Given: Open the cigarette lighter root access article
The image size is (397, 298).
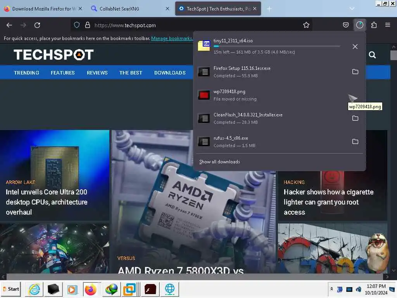Looking at the screenshot, I should pos(328,202).
